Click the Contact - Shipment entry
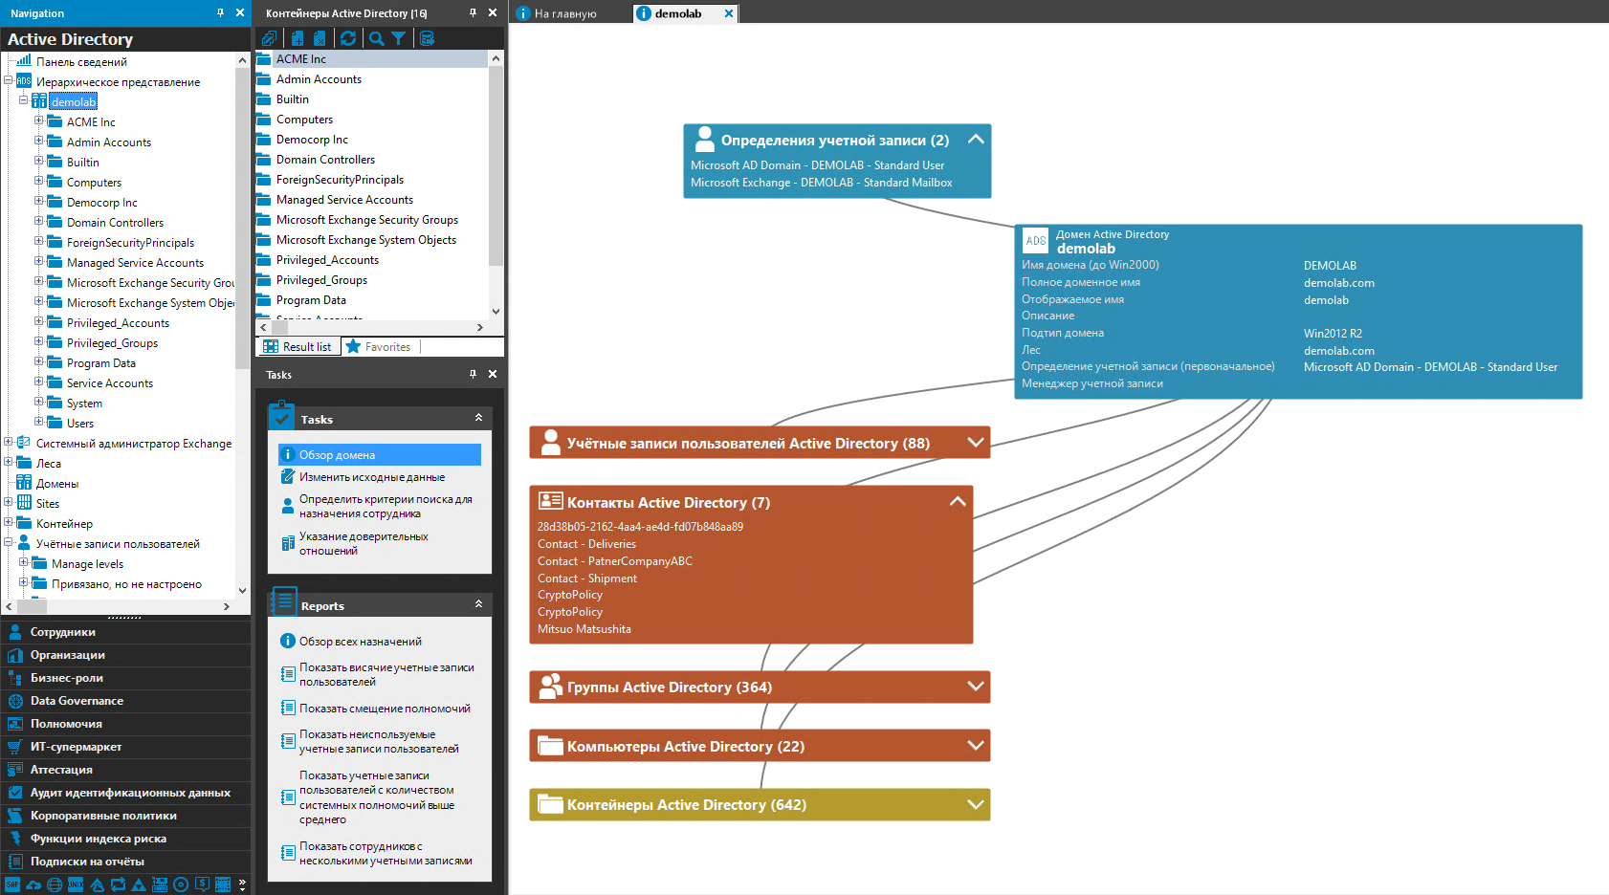Viewport: 1609px width, 895px height. [x=587, y=578]
